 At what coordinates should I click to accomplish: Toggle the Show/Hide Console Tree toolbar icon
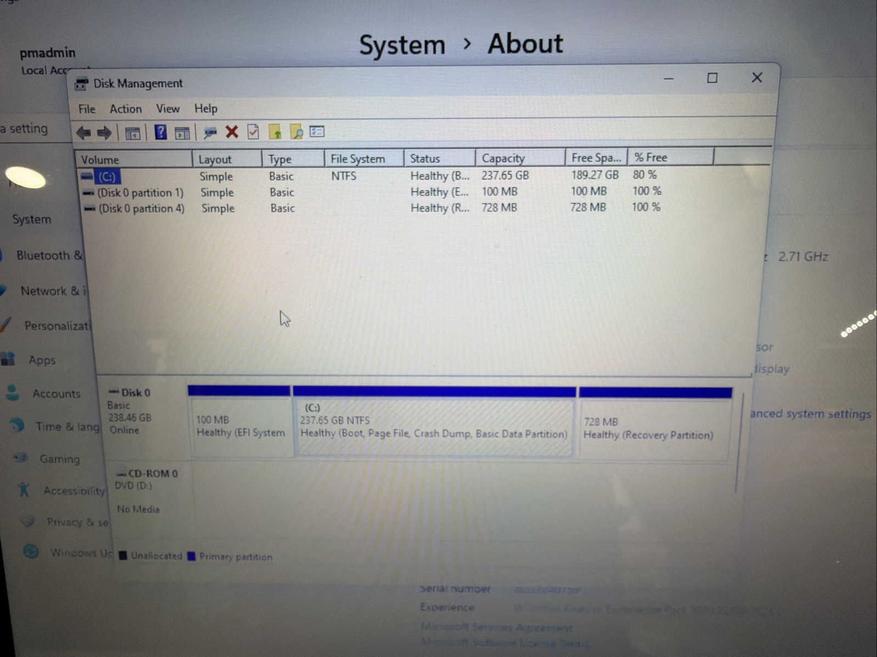tap(132, 133)
